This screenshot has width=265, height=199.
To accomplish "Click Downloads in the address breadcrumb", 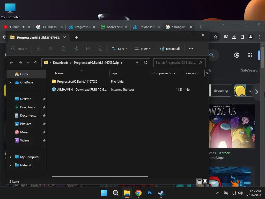I will pyautogui.click(x=61, y=63).
